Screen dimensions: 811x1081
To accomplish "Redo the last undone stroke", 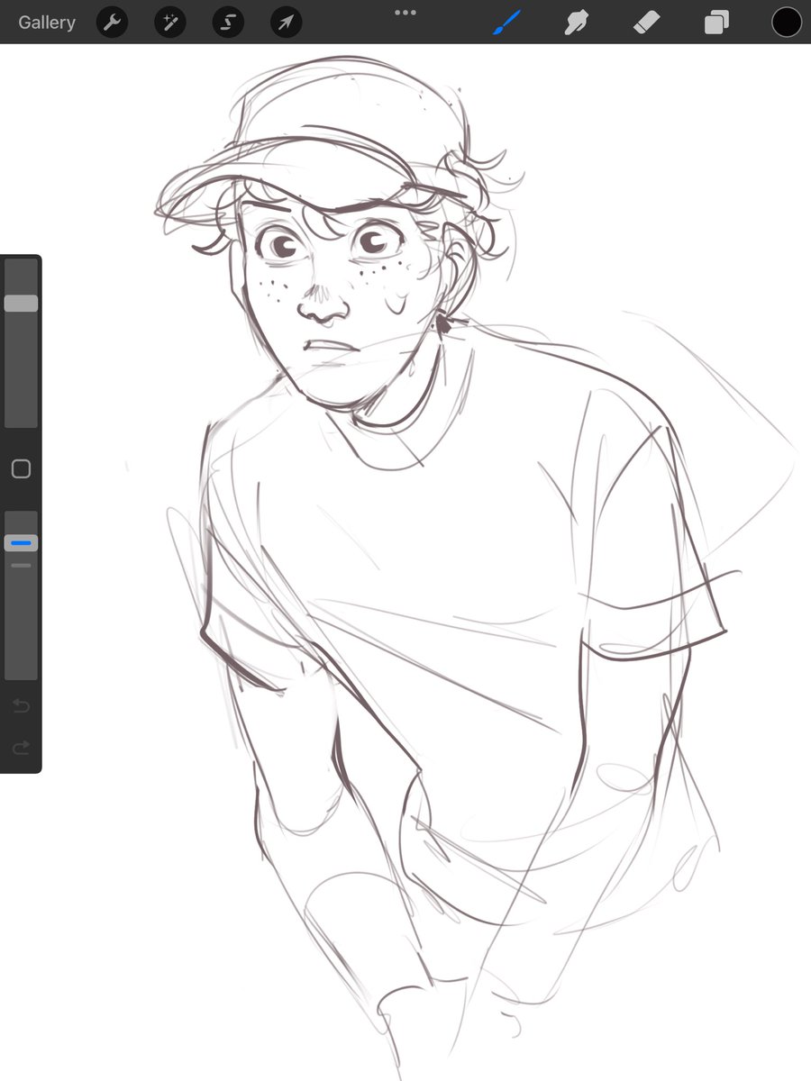I will tap(21, 747).
